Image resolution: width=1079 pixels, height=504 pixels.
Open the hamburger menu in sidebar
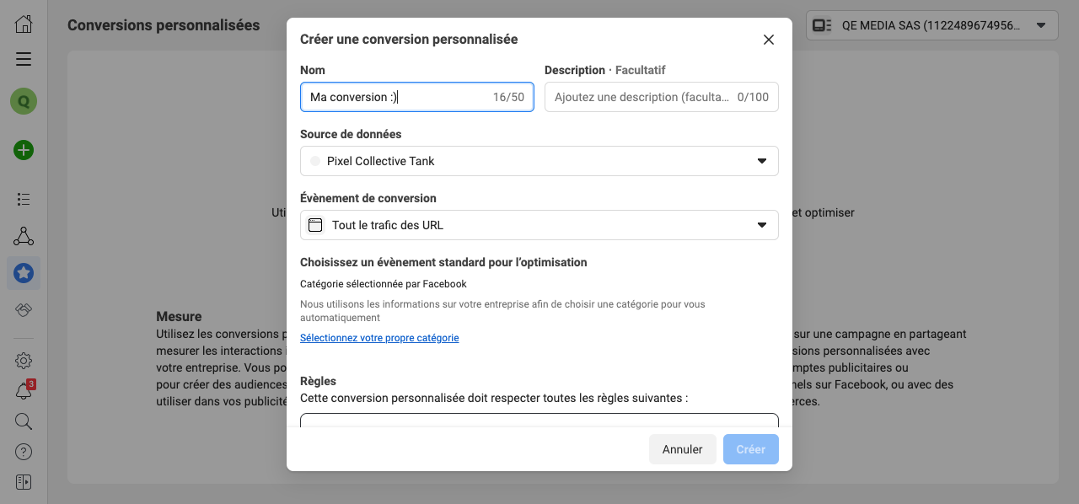pos(24,59)
